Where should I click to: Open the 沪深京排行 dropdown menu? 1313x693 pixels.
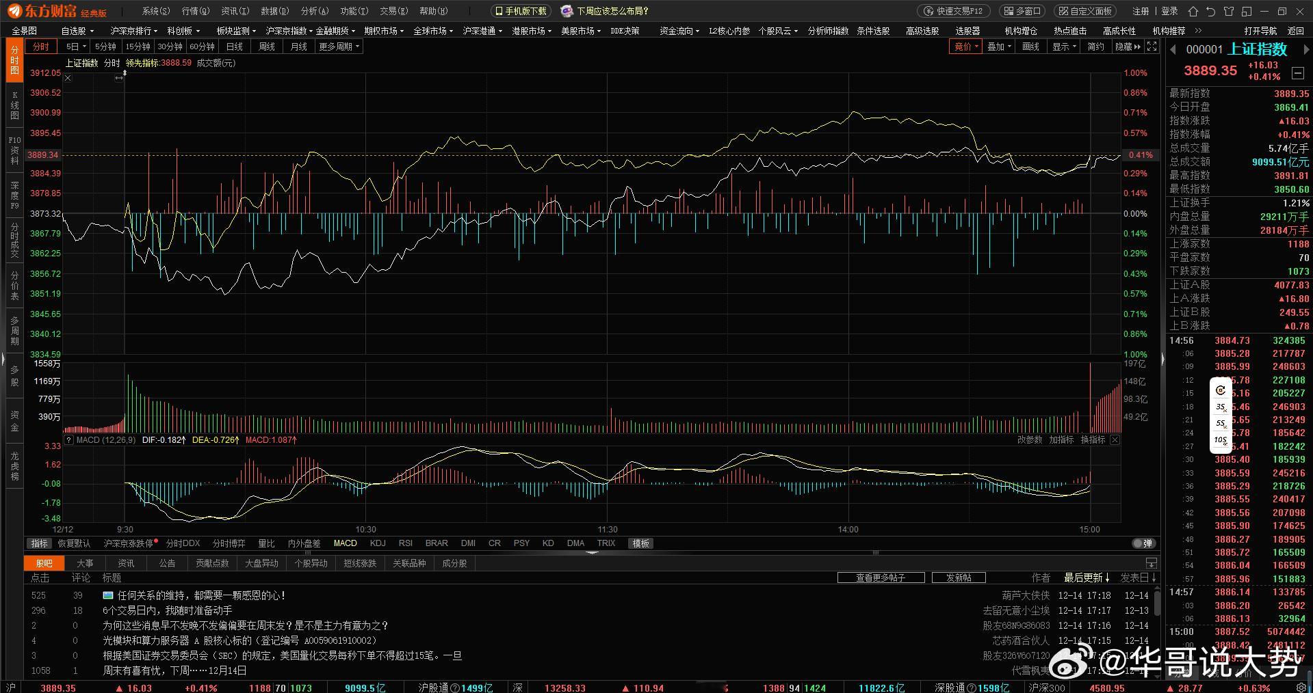point(134,31)
